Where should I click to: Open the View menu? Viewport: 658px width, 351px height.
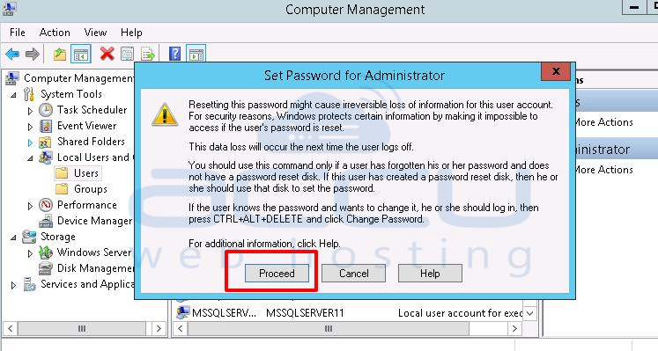pyautogui.click(x=95, y=33)
